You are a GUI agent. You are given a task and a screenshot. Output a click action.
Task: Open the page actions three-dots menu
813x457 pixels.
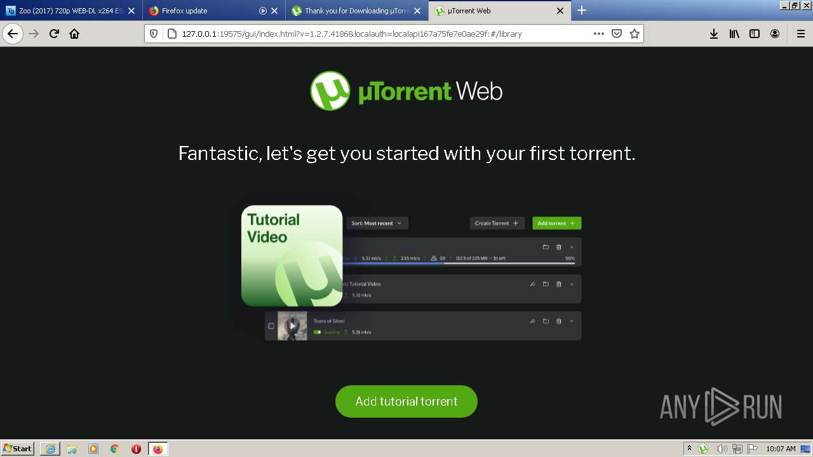599,34
